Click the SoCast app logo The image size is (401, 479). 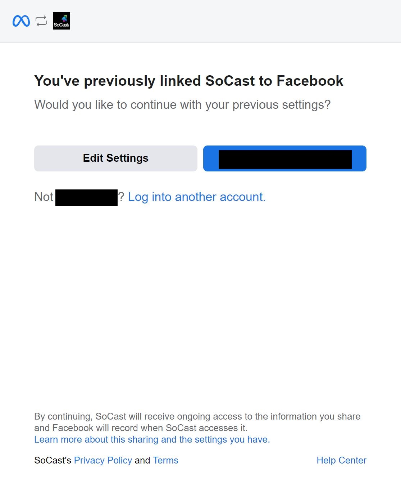[x=61, y=21]
